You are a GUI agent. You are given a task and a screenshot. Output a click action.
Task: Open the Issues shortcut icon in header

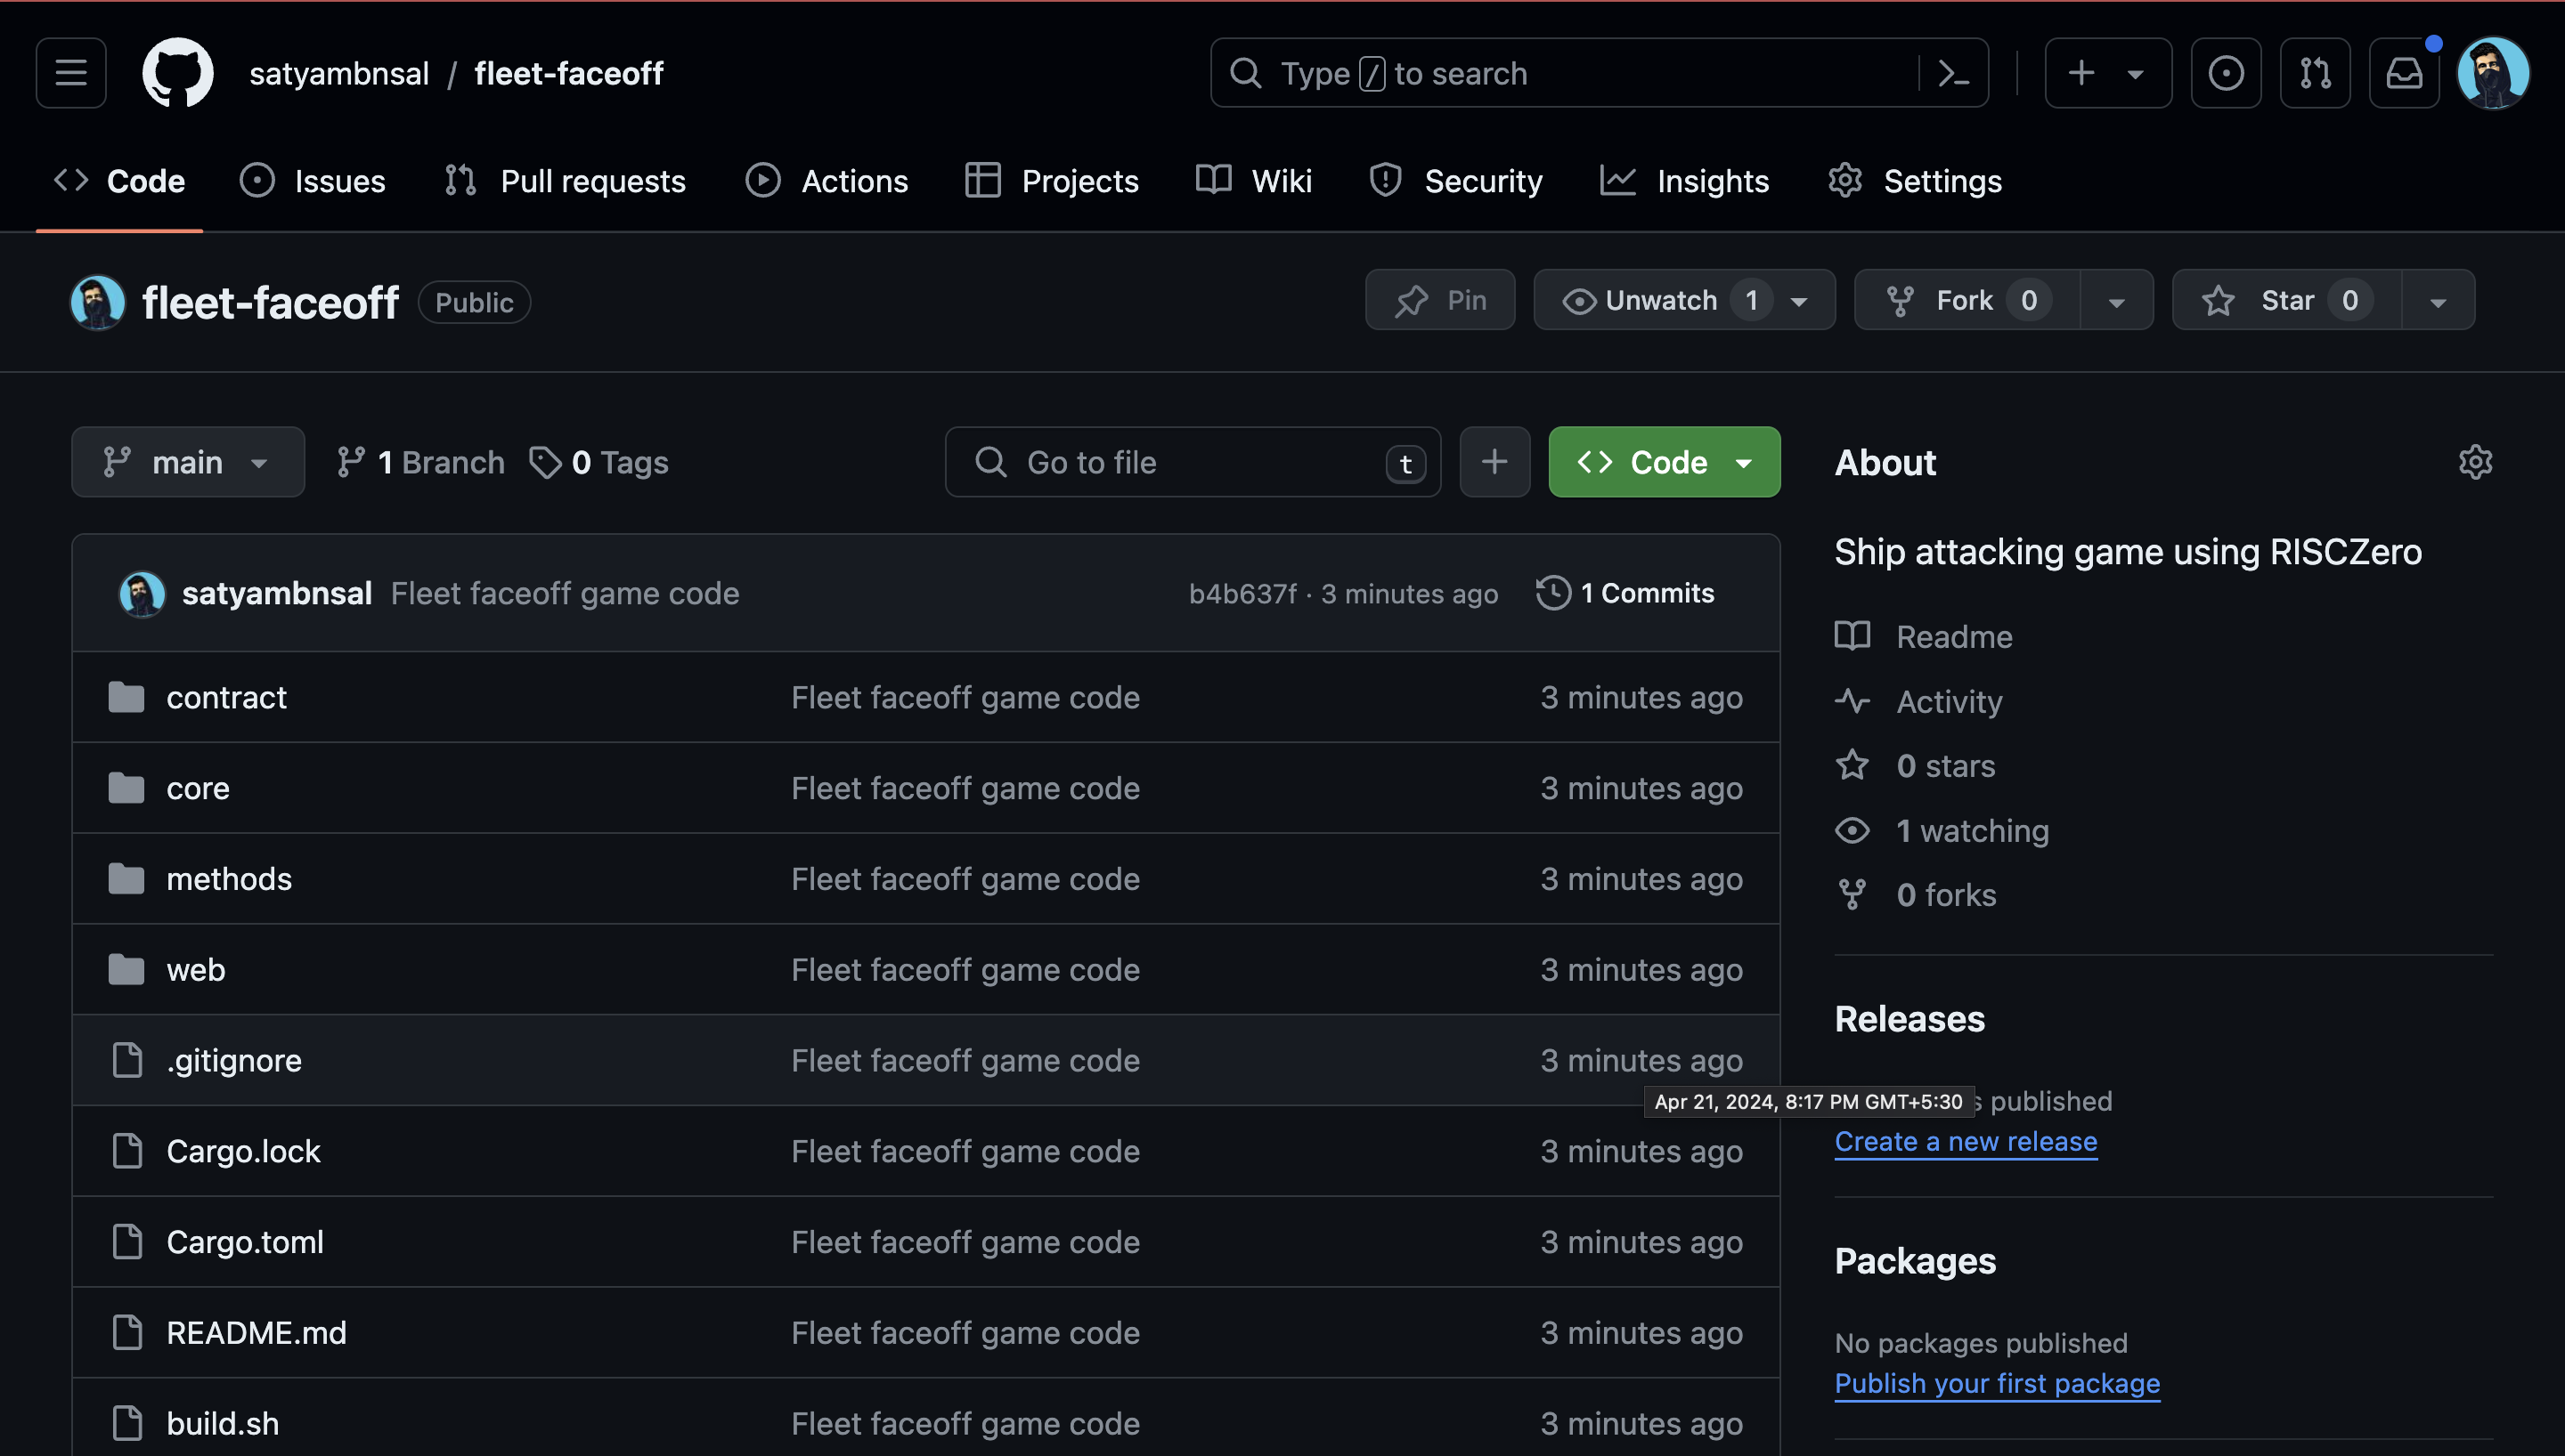2226,73
